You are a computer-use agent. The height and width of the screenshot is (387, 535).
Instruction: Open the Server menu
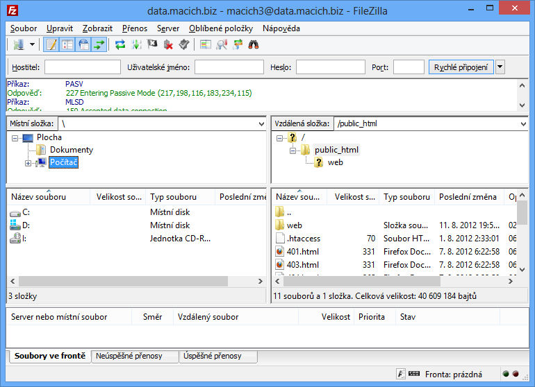167,28
